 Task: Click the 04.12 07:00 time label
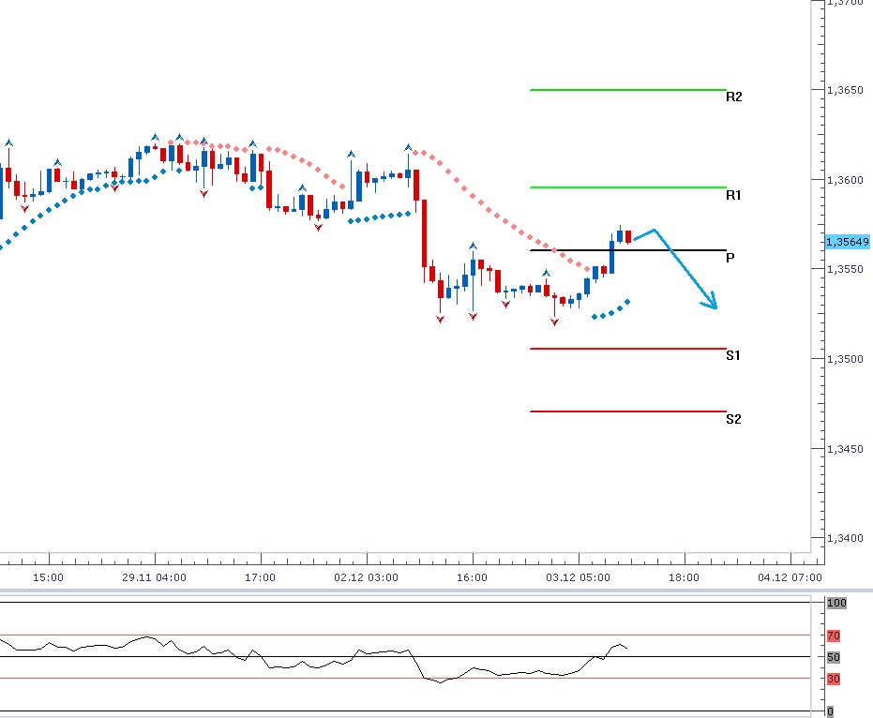pos(790,577)
